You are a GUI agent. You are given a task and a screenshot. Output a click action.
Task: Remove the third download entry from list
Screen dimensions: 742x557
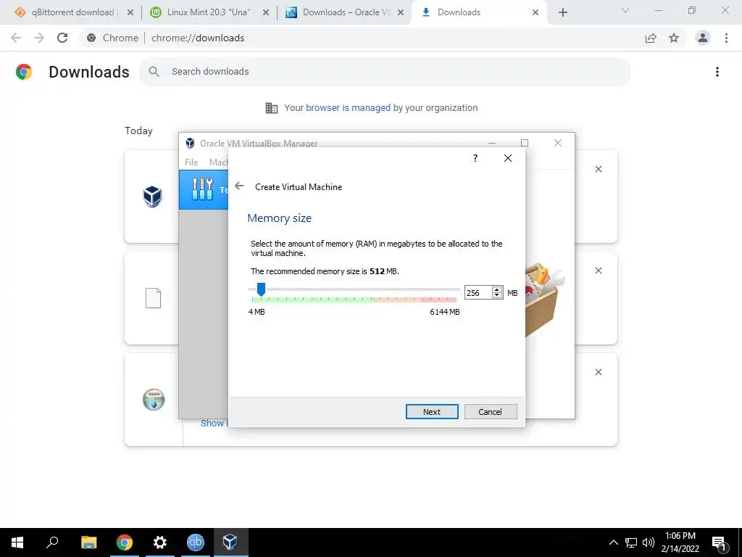click(x=598, y=372)
